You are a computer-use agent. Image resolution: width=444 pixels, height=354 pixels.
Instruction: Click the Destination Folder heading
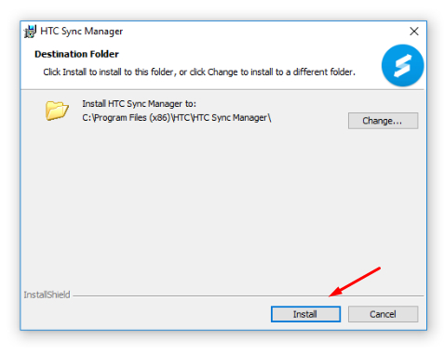(x=76, y=54)
